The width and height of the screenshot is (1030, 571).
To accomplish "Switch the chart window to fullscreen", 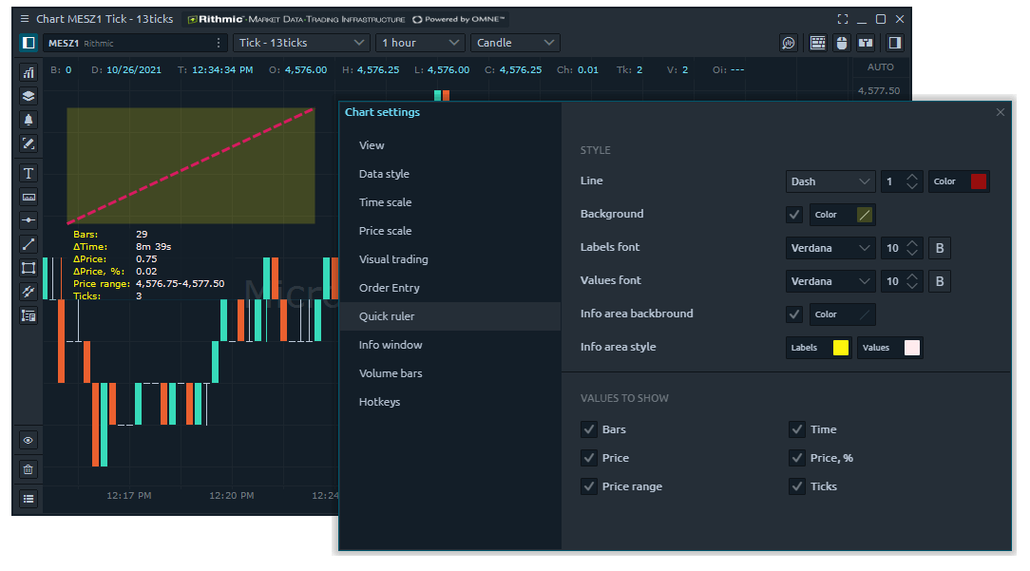I will coord(843,19).
